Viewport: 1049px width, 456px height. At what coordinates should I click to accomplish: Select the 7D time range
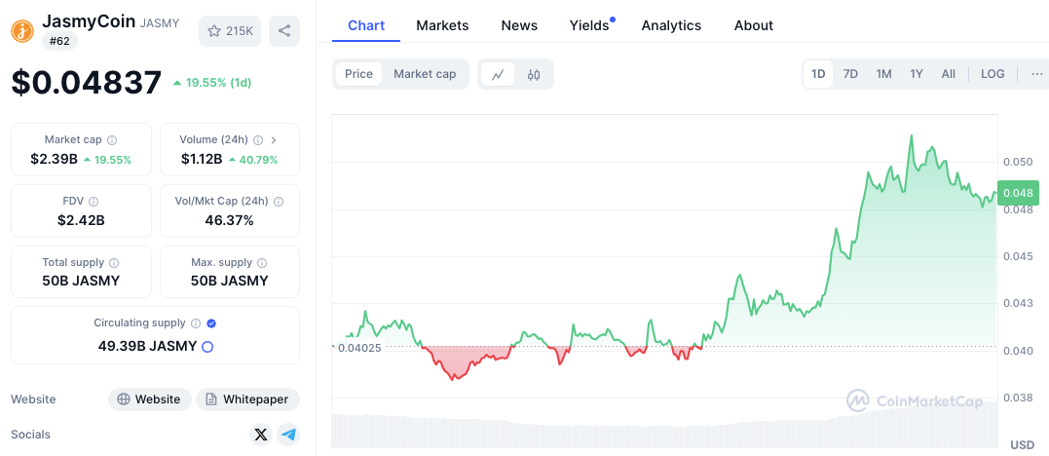coord(850,74)
